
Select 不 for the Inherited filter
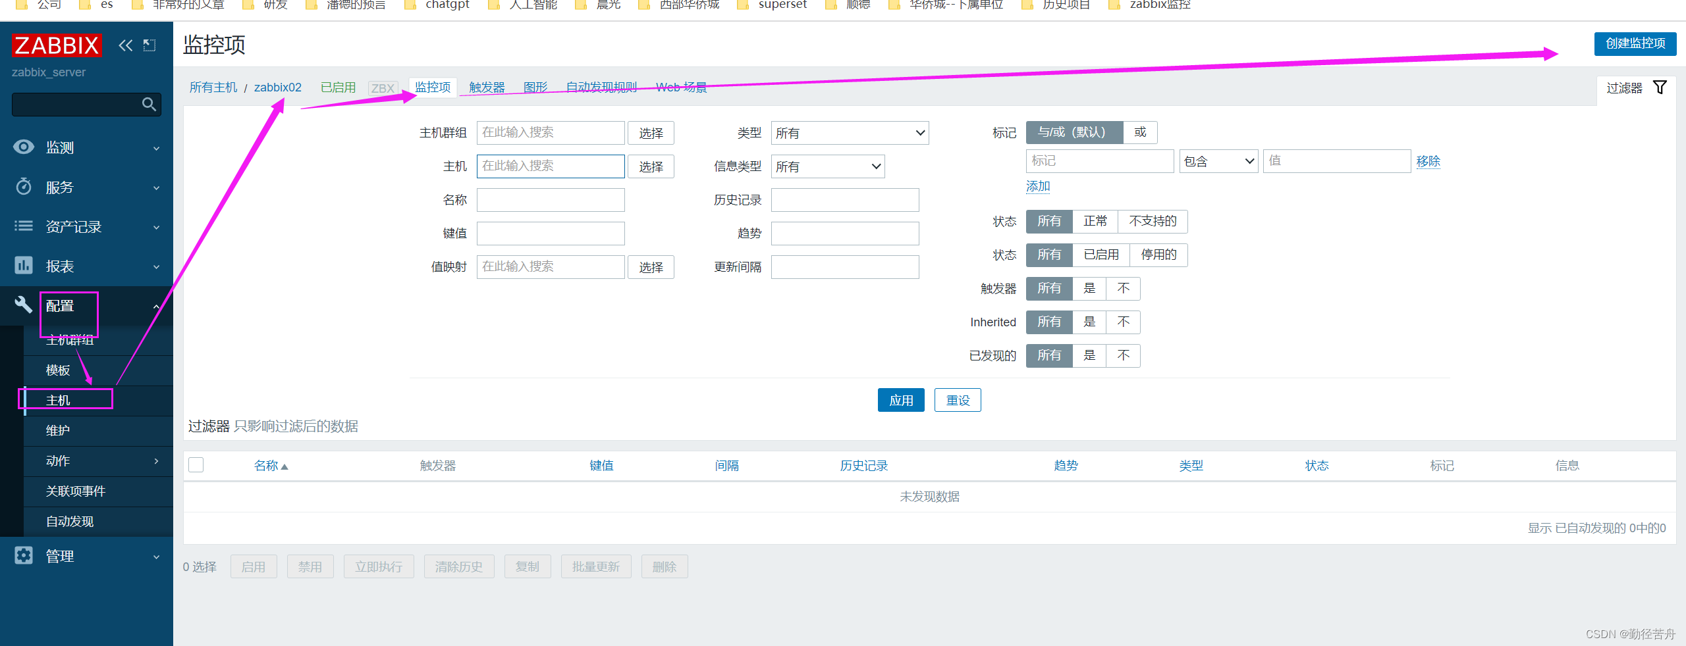coord(1124,322)
